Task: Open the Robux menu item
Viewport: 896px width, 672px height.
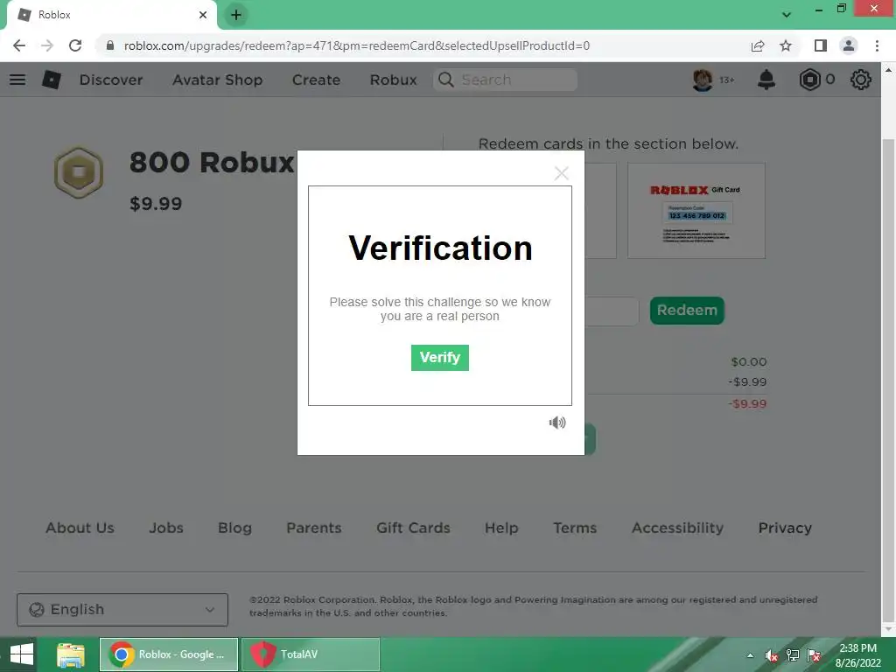Action: [x=393, y=80]
